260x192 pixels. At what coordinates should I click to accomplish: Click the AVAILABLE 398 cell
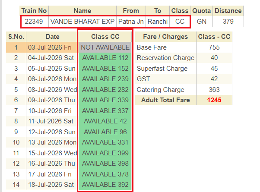click(105, 164)
